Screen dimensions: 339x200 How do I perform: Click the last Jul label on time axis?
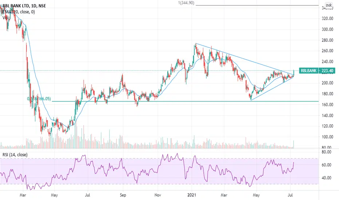click(290, 195)
